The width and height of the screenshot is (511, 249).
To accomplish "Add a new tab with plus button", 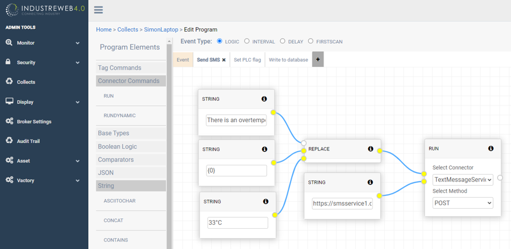I will [x=318, y=59].
